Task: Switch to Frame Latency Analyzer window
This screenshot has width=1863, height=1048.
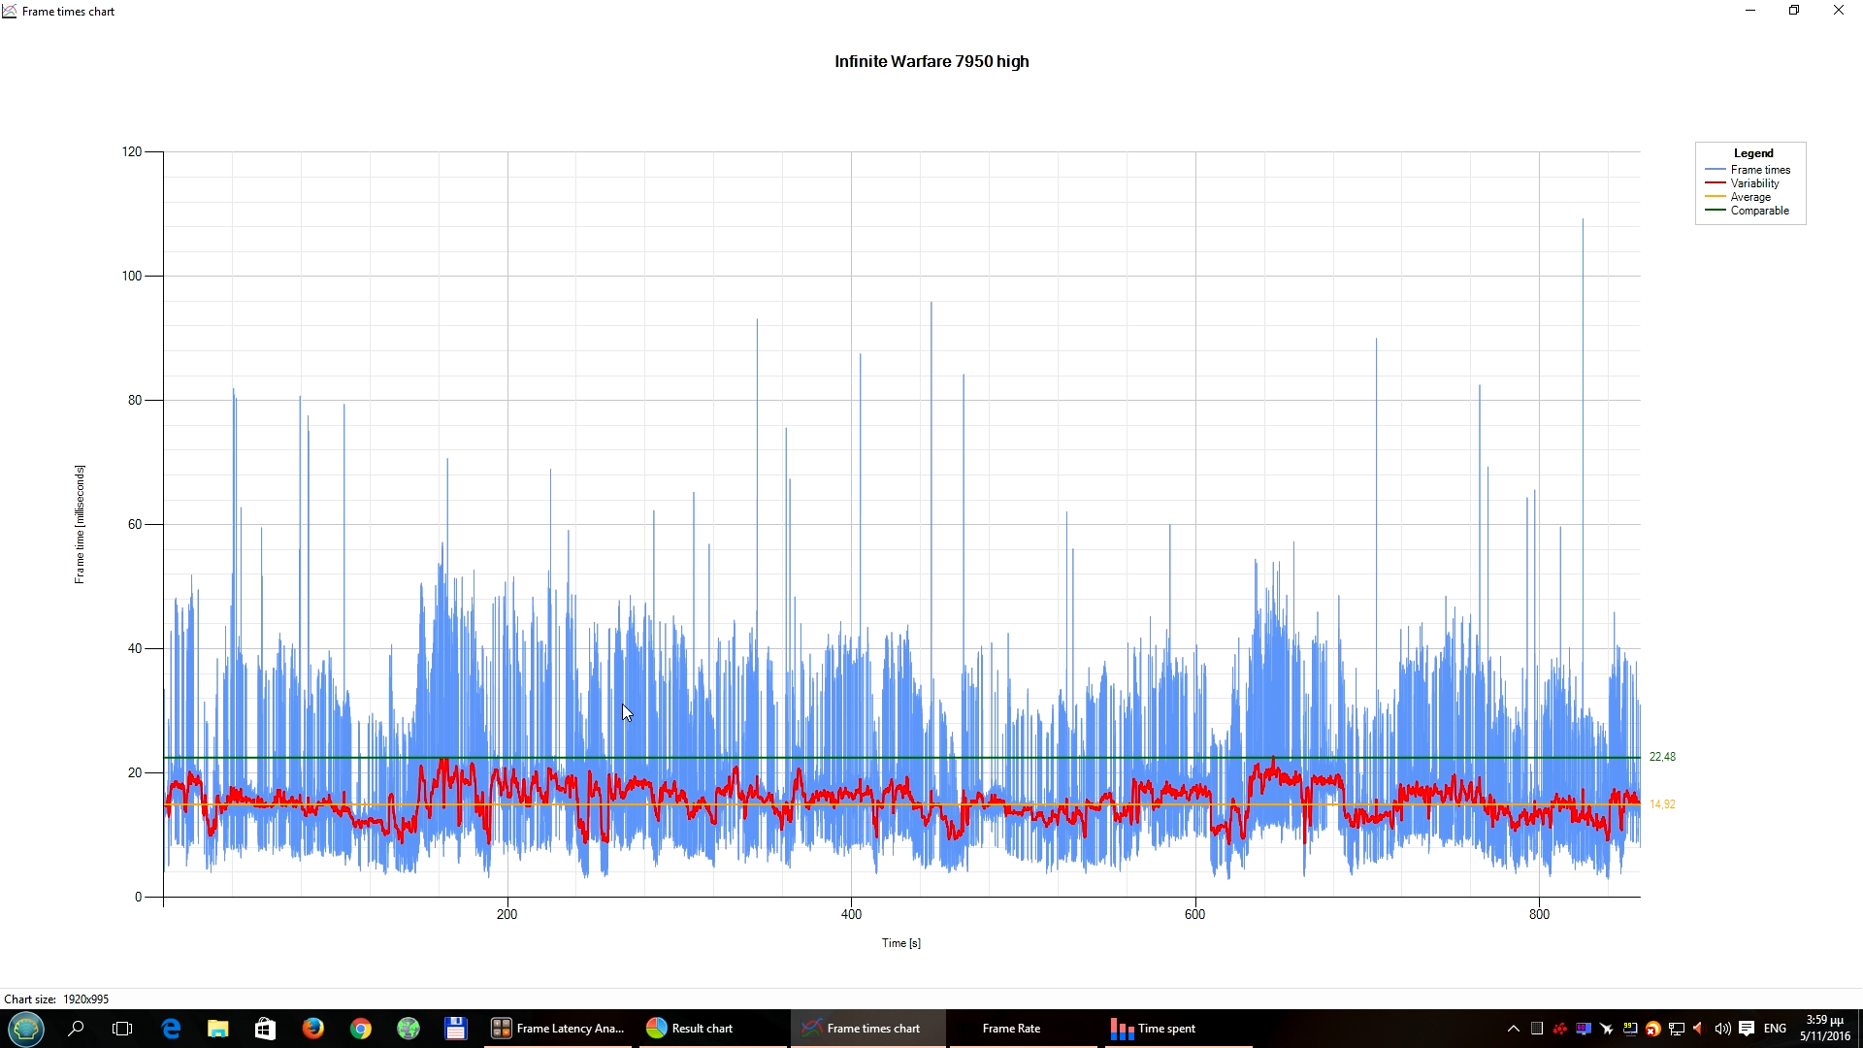Action: click(x=558, y=1029)
